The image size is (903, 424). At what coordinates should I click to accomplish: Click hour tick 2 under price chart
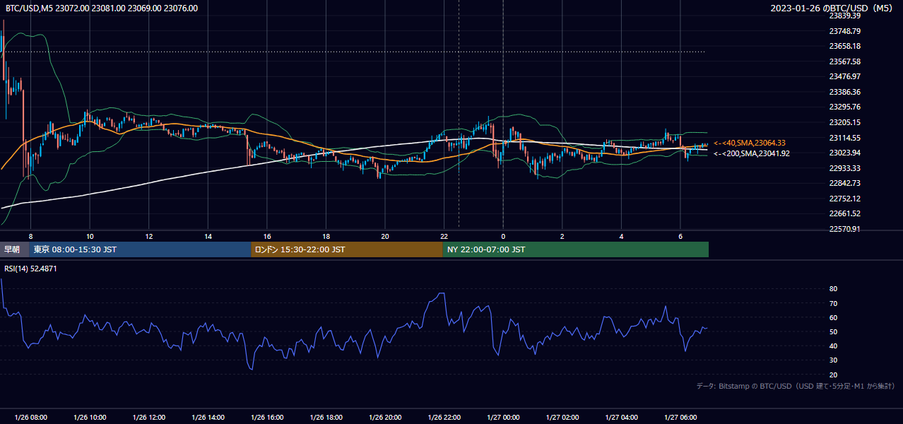click(x=562, y=236)
